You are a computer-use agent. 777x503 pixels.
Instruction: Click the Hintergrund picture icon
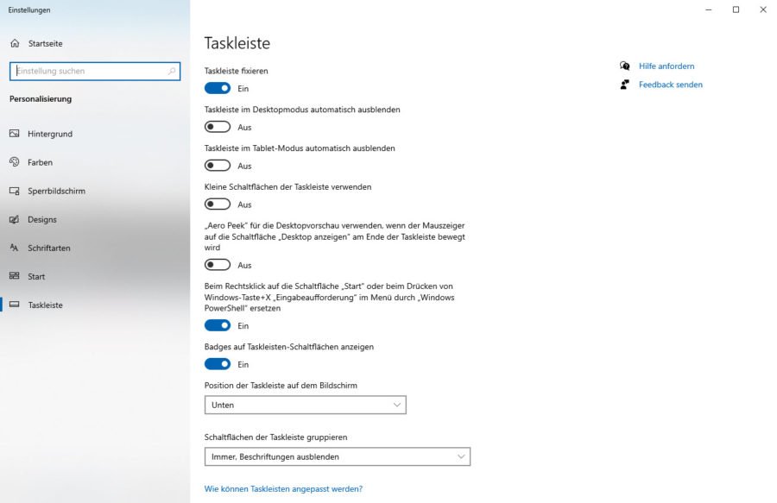[14, 134]
